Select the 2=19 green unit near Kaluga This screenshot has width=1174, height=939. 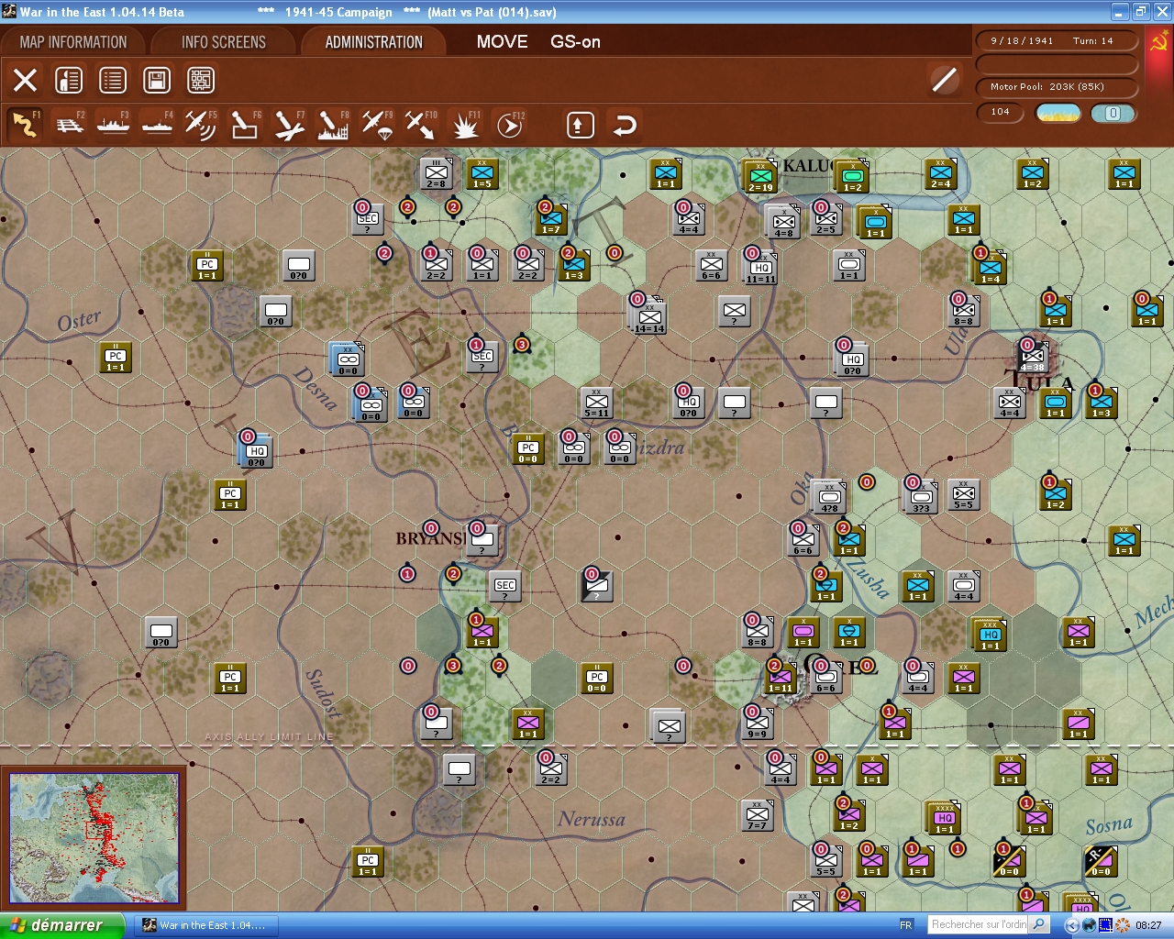click(x=759, y=174)
